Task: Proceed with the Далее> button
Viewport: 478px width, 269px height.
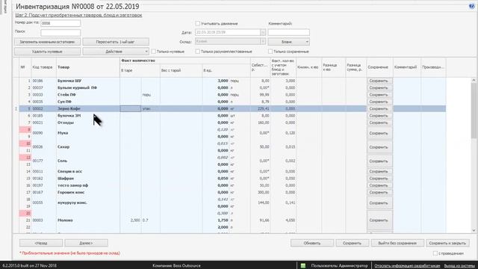Action: coord(87,243)
